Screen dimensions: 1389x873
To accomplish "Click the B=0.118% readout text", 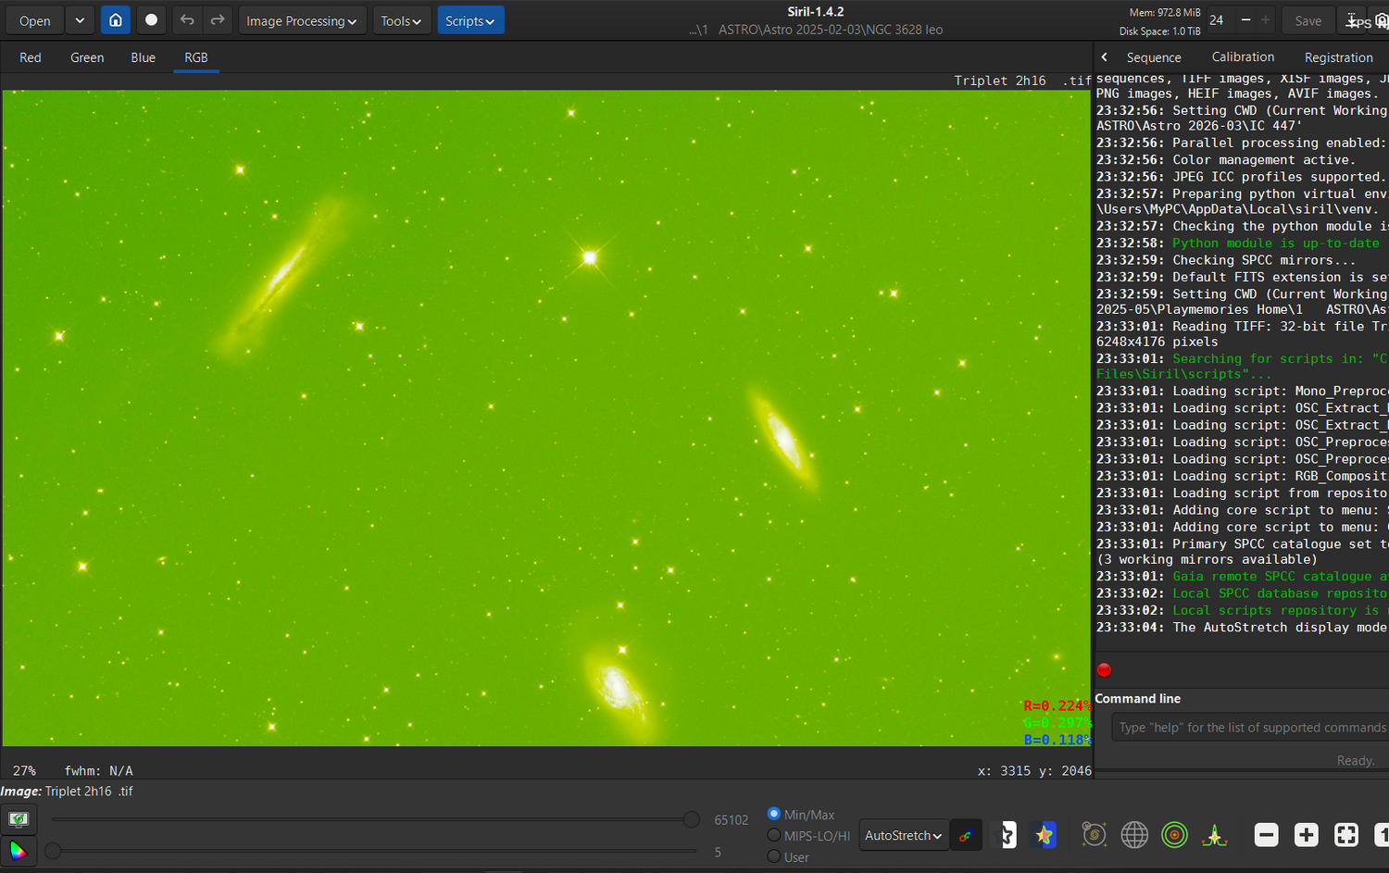I will point(1057,740).
